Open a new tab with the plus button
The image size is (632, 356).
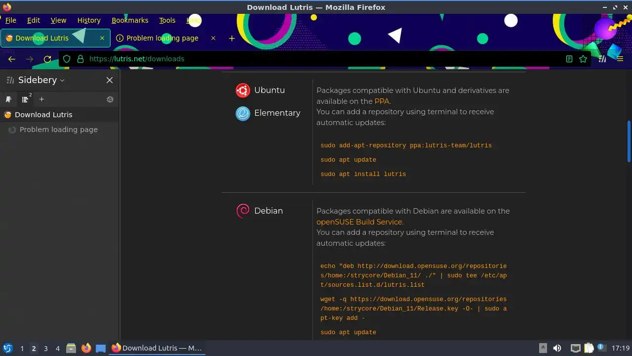[232, 38]
